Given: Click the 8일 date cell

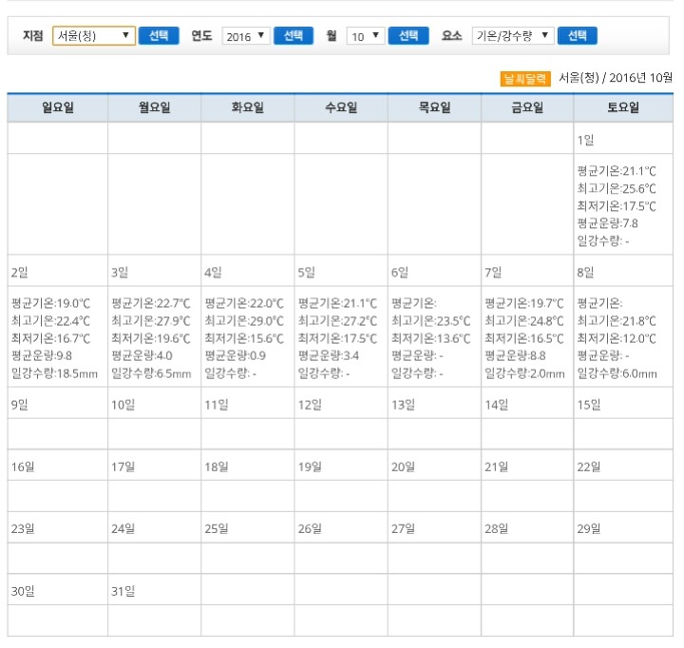Looking at the screenshot, I should pyautogui.click(x=623, y=271).
